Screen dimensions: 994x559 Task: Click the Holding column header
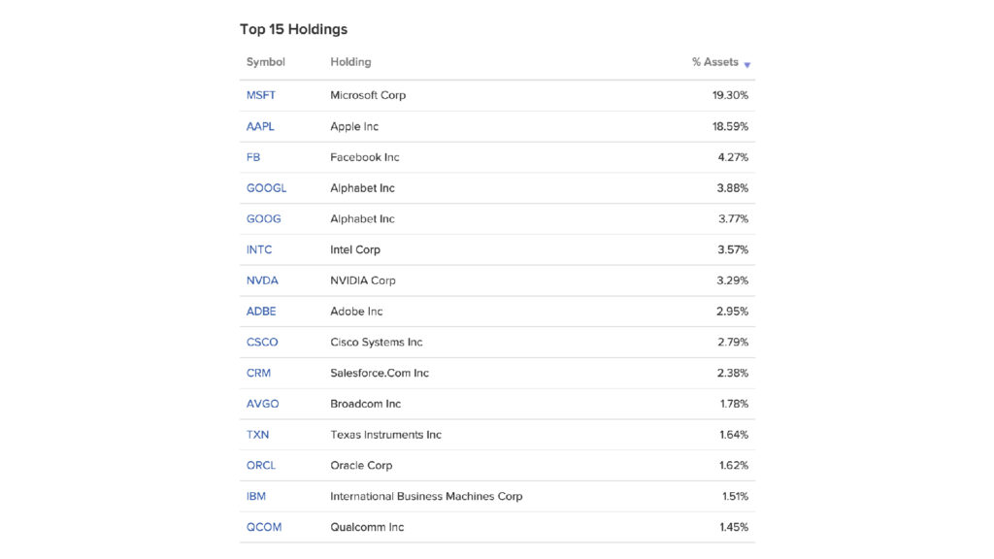point(350,62)
